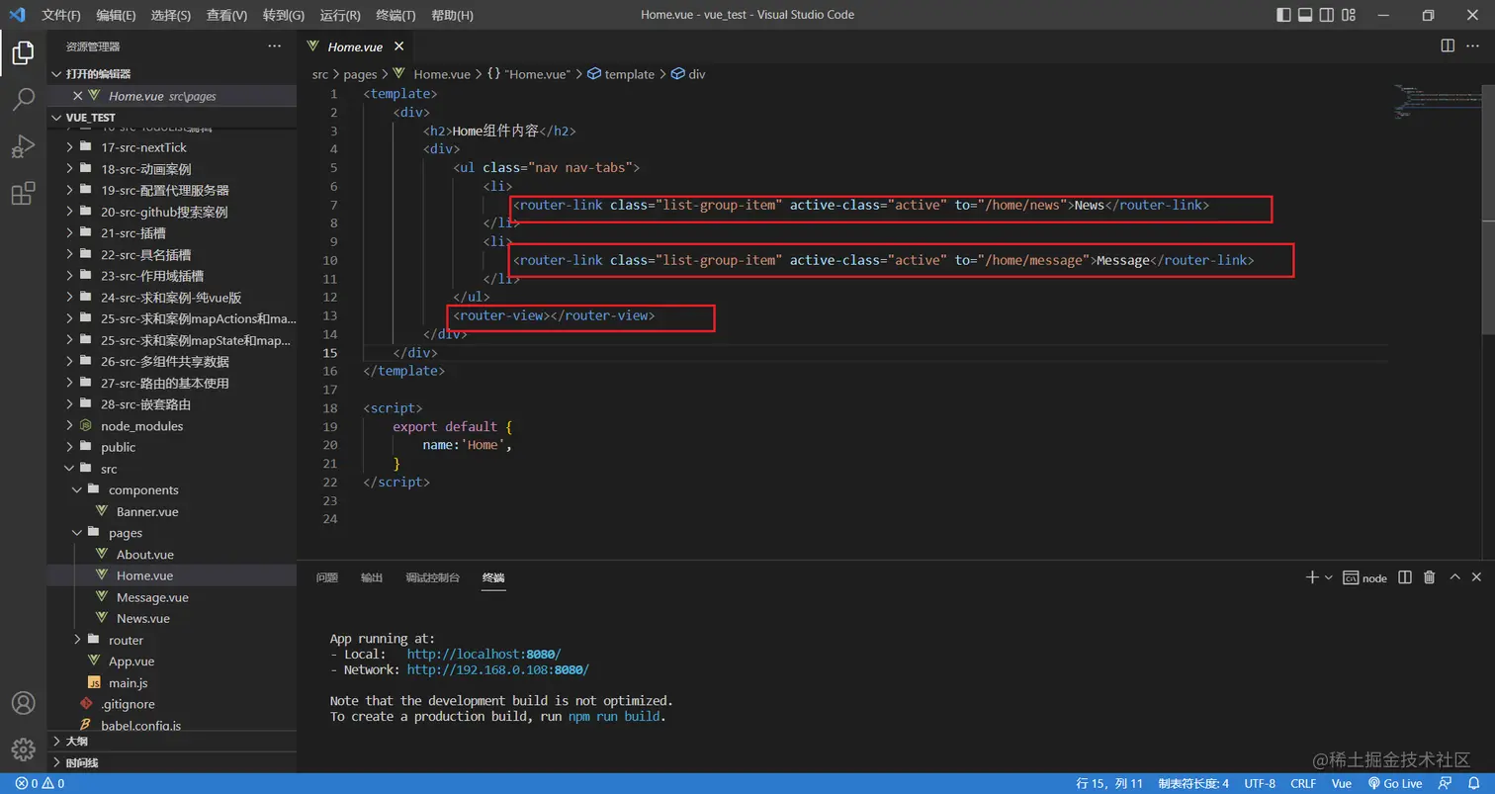Click errors and warnings status indicator

40,783
